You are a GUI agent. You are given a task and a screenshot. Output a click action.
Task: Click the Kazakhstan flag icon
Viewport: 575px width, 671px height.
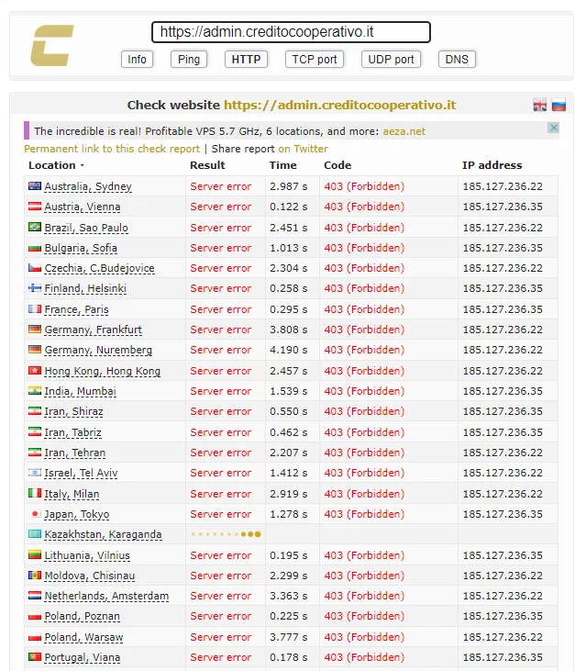click(35, 534)
